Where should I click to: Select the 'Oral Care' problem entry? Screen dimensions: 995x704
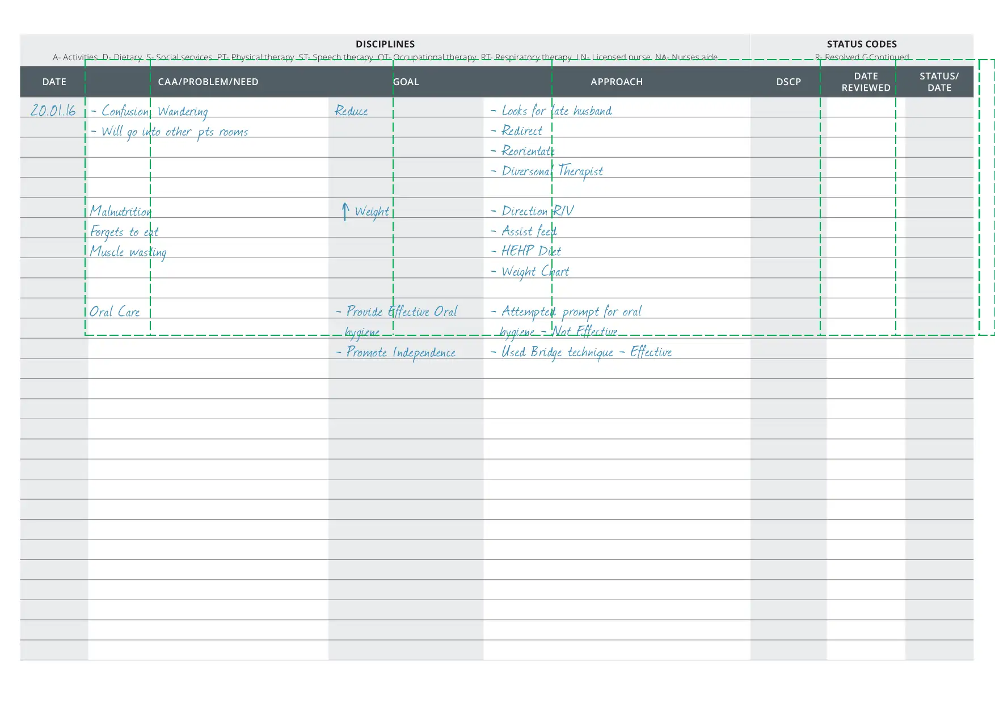115,311
